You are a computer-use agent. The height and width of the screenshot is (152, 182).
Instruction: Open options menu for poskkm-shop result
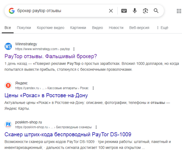96,127
